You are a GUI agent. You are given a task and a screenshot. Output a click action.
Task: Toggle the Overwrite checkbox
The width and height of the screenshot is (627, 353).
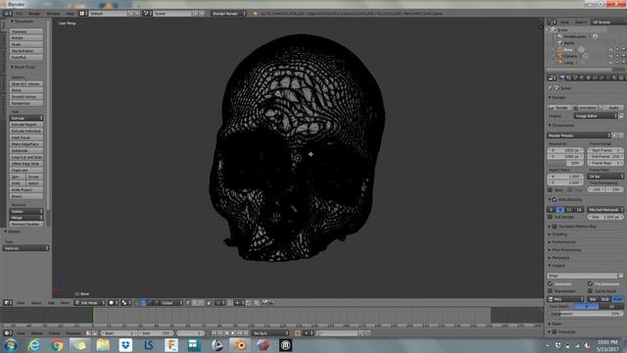pyautogui.click(x=551, y=283)
